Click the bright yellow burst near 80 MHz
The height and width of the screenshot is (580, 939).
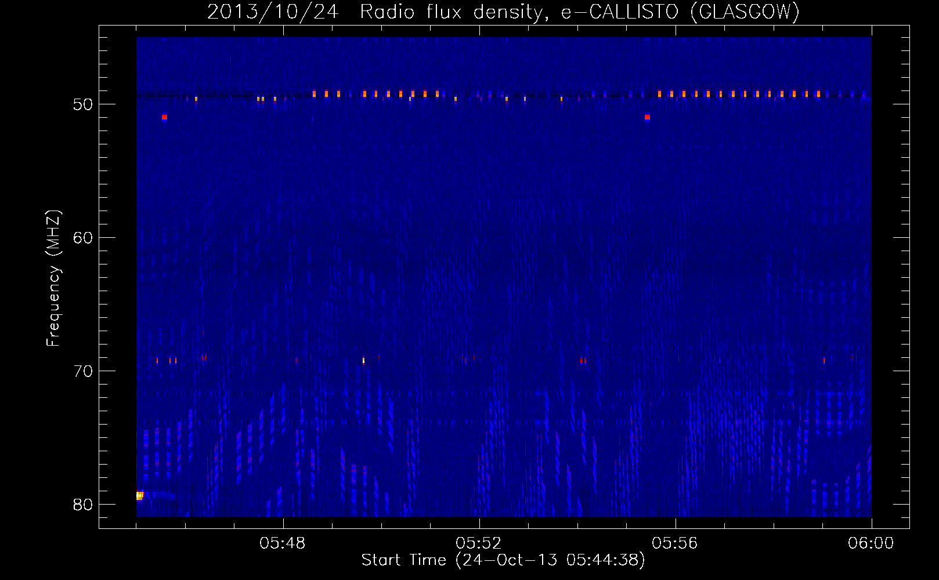pos(139,495)
